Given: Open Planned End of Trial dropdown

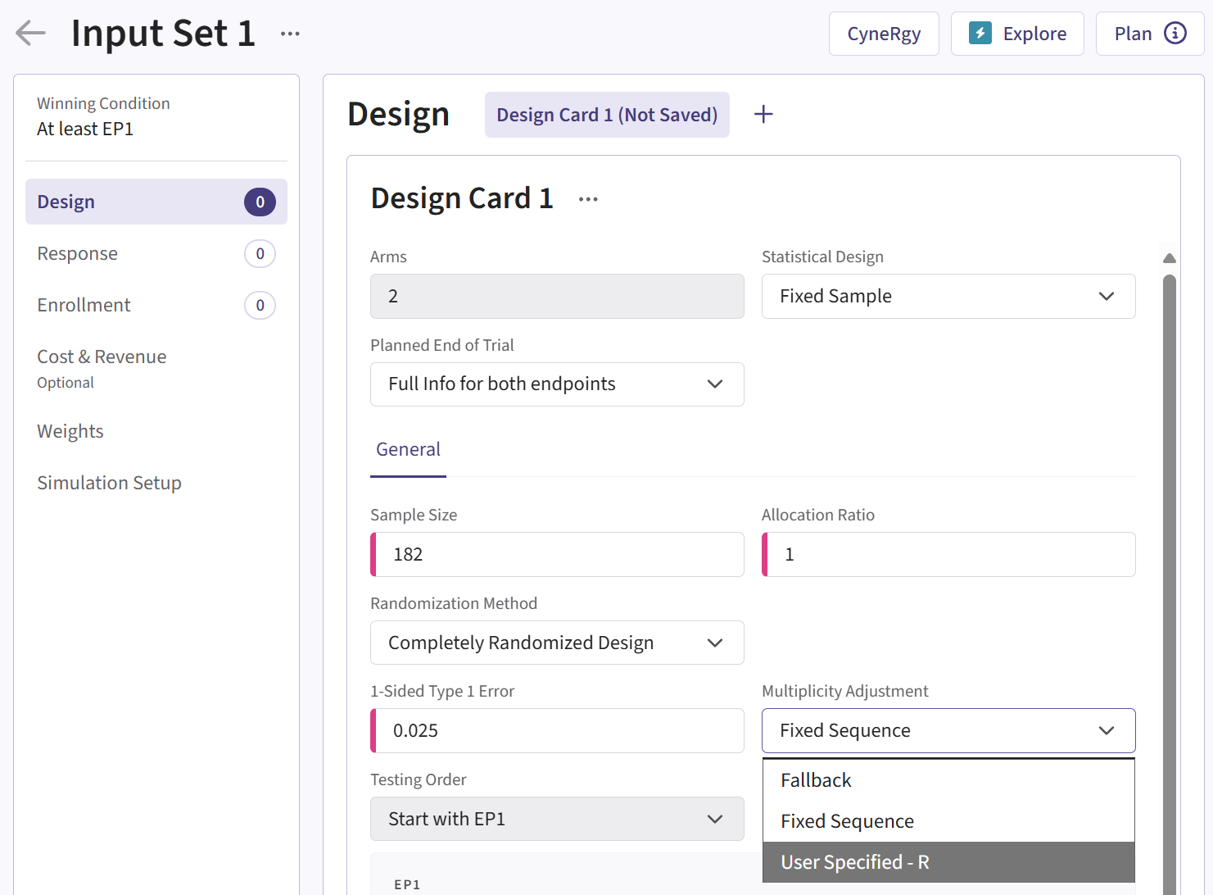Looking at the screenshot, I should [557, 384].
